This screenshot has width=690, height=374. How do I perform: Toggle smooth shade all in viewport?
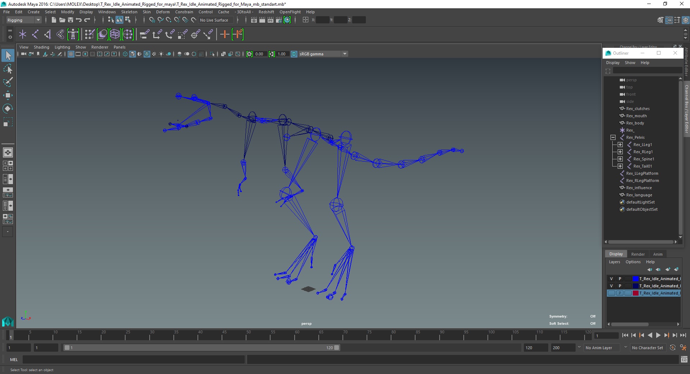click(x=132, y=54)
